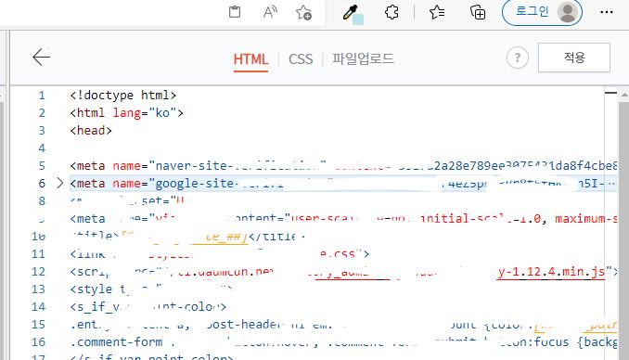This screenshot has width=629, height=360.
Task: Click line number 1 in the gutter
Action: (x=42, y=96)
